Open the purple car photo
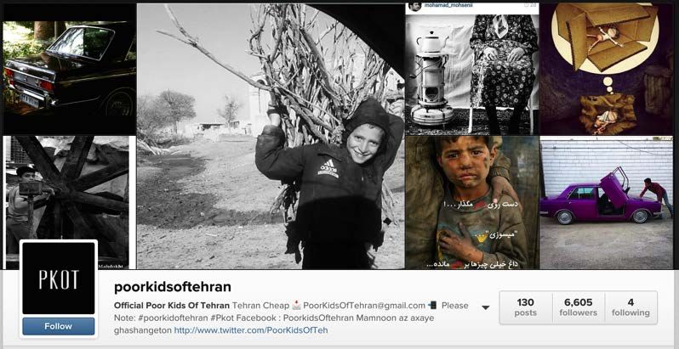 (x=606, y=203)
